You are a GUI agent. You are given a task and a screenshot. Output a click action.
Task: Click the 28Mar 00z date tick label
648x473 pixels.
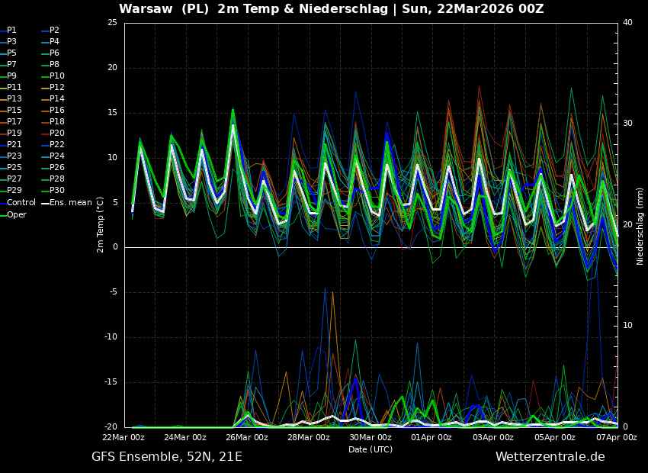(x=310, y=437)
